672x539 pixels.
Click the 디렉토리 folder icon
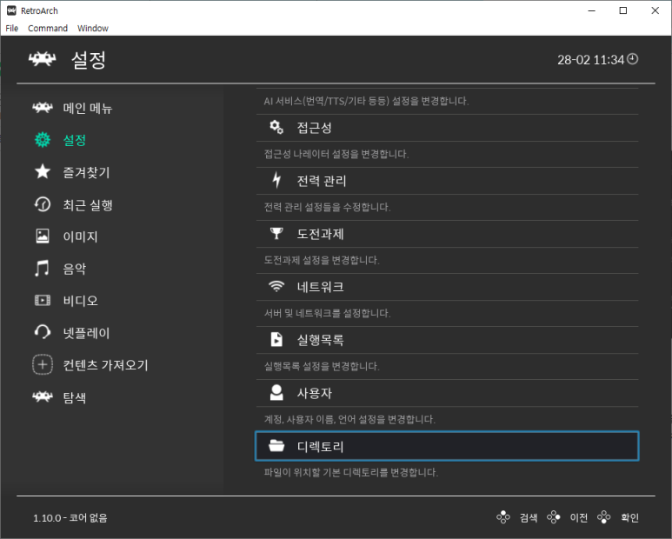point(276,446)
